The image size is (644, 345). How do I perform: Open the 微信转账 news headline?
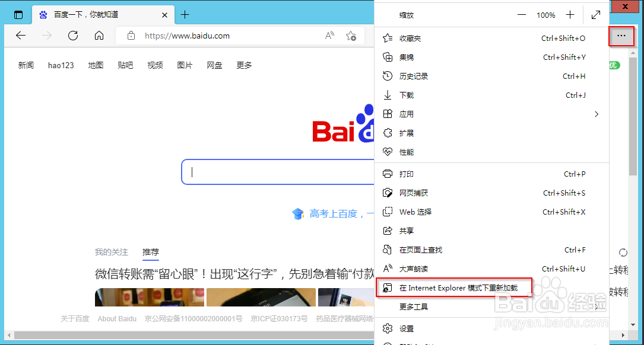click(234, 274)
